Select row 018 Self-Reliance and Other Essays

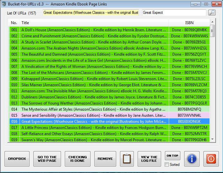(109, 134)
